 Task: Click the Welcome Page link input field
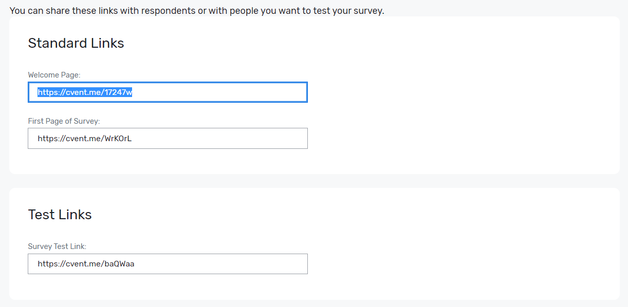click(x=168, y=92)
